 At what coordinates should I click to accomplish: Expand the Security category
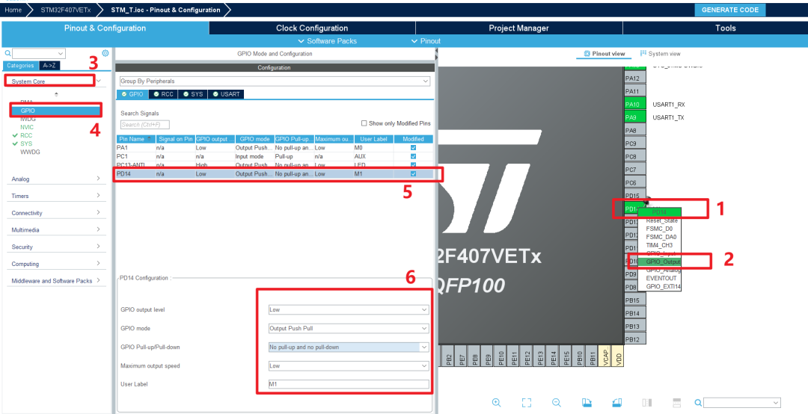(55, 247)
